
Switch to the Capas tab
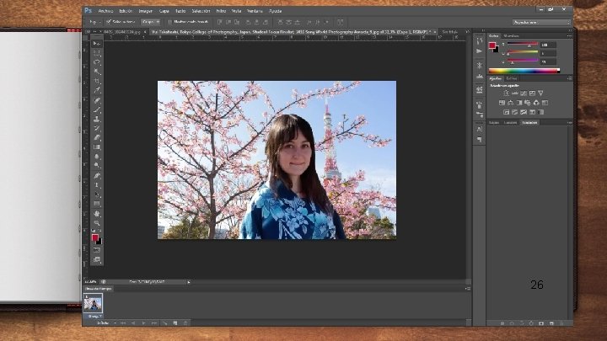pyautogui.click(x=494, y=123)
